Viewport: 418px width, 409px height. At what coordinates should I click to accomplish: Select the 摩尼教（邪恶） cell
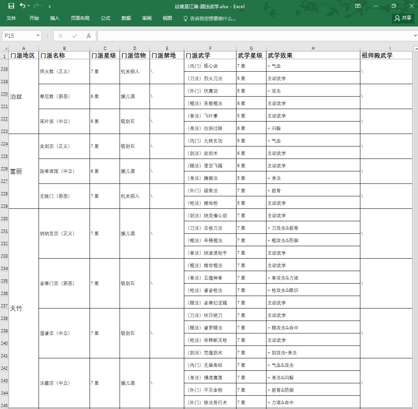tap(64, 96)
